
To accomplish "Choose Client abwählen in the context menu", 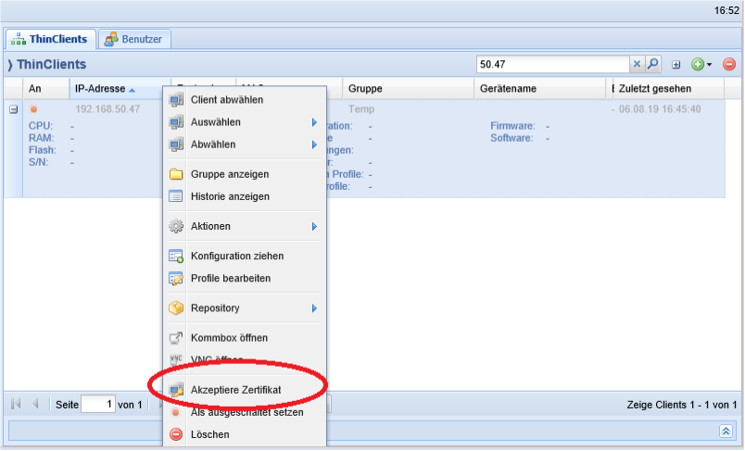I will pyautogui.click(x=227, y=100).
